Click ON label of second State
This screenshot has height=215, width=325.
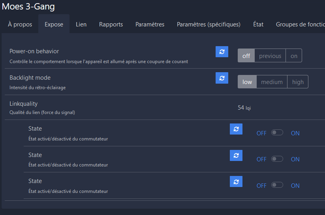click(x=295, y=159)
